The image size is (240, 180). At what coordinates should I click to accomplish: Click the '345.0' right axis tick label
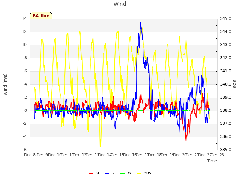(226, 18)
